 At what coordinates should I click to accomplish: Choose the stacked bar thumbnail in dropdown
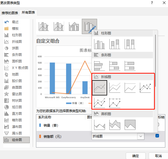(115, 66)
